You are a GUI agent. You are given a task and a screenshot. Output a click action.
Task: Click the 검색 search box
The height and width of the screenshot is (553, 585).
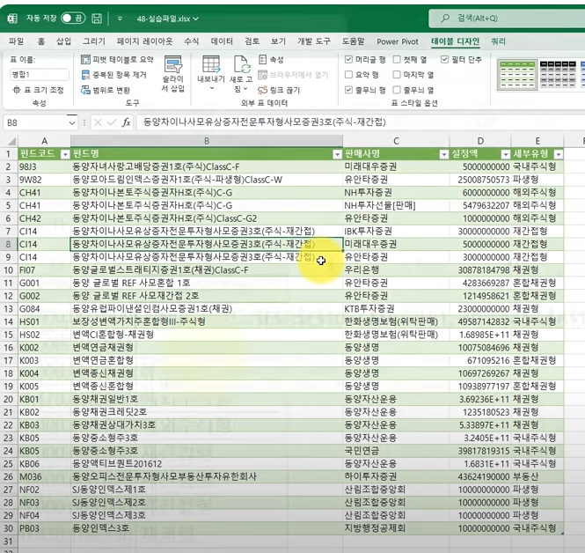pyautogui.click(x=507, y=18)
